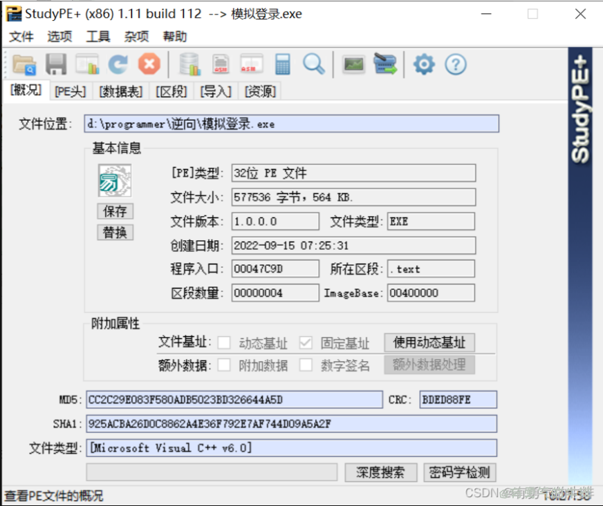This screenshot has height=506, width=603.
Task: Open the 文件 menu
Action: click(x=21, y=37)
